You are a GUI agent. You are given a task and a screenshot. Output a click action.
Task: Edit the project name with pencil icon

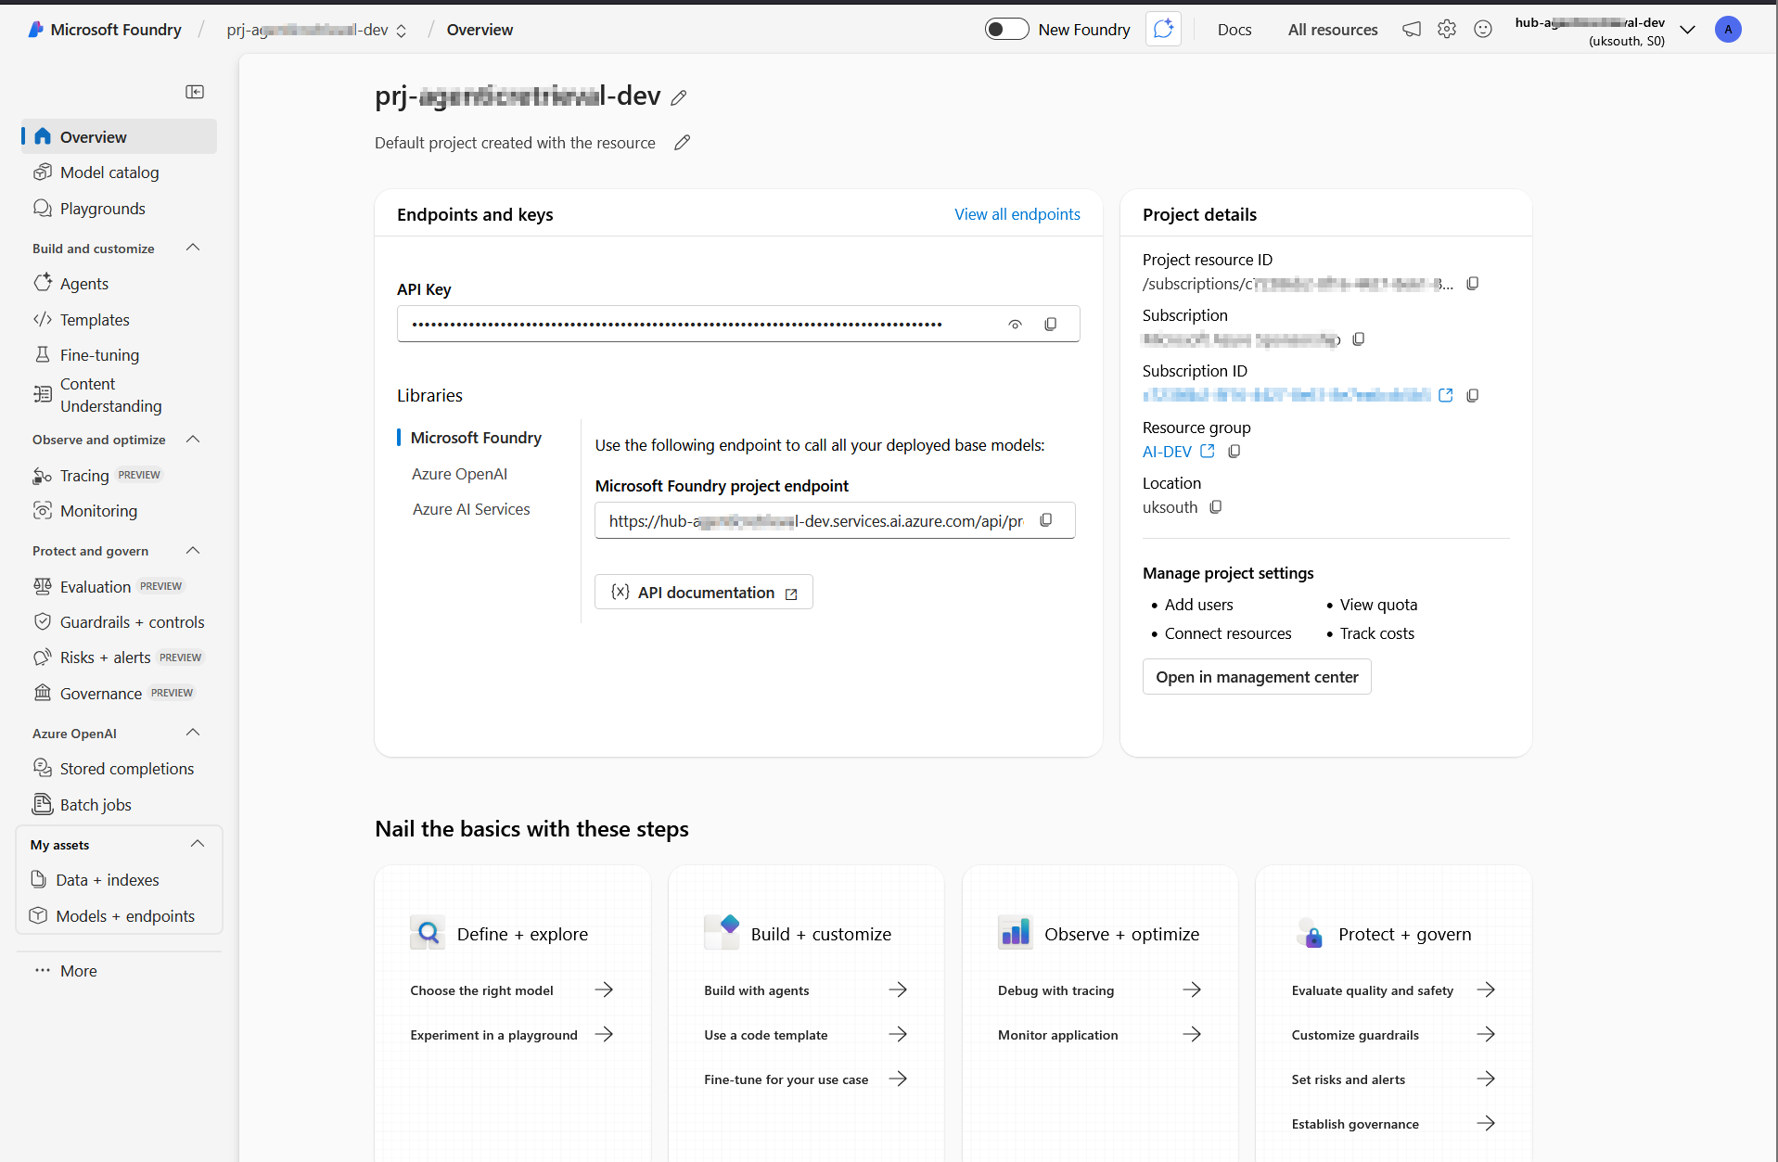point(679,98)
